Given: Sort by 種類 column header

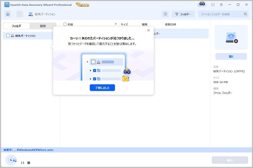Looking at the screenshot, I should point(144,24).
